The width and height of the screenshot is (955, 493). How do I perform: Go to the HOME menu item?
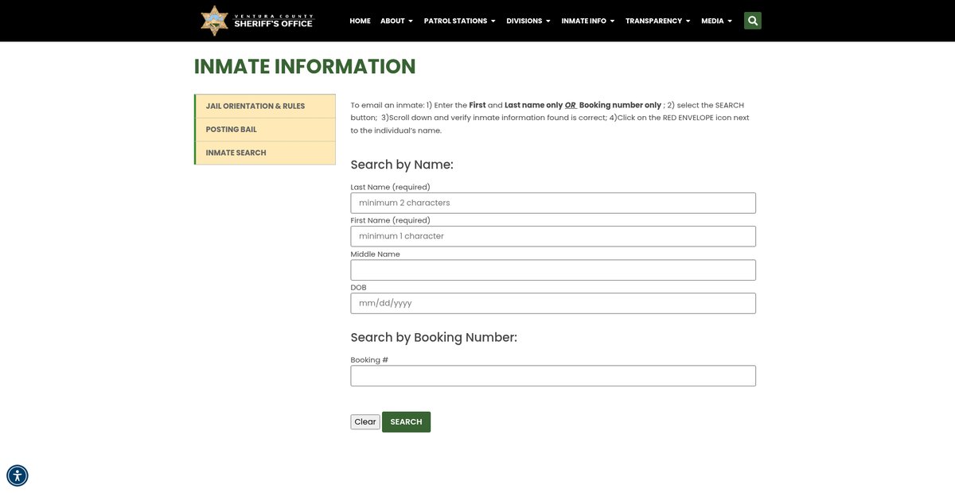[360, 21]
